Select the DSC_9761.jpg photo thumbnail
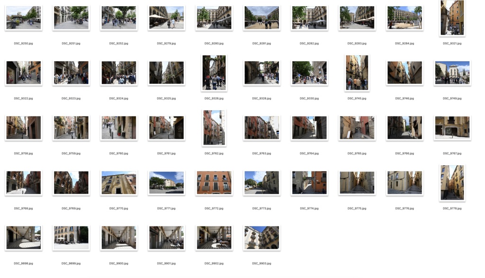 [x=166, y=128]
